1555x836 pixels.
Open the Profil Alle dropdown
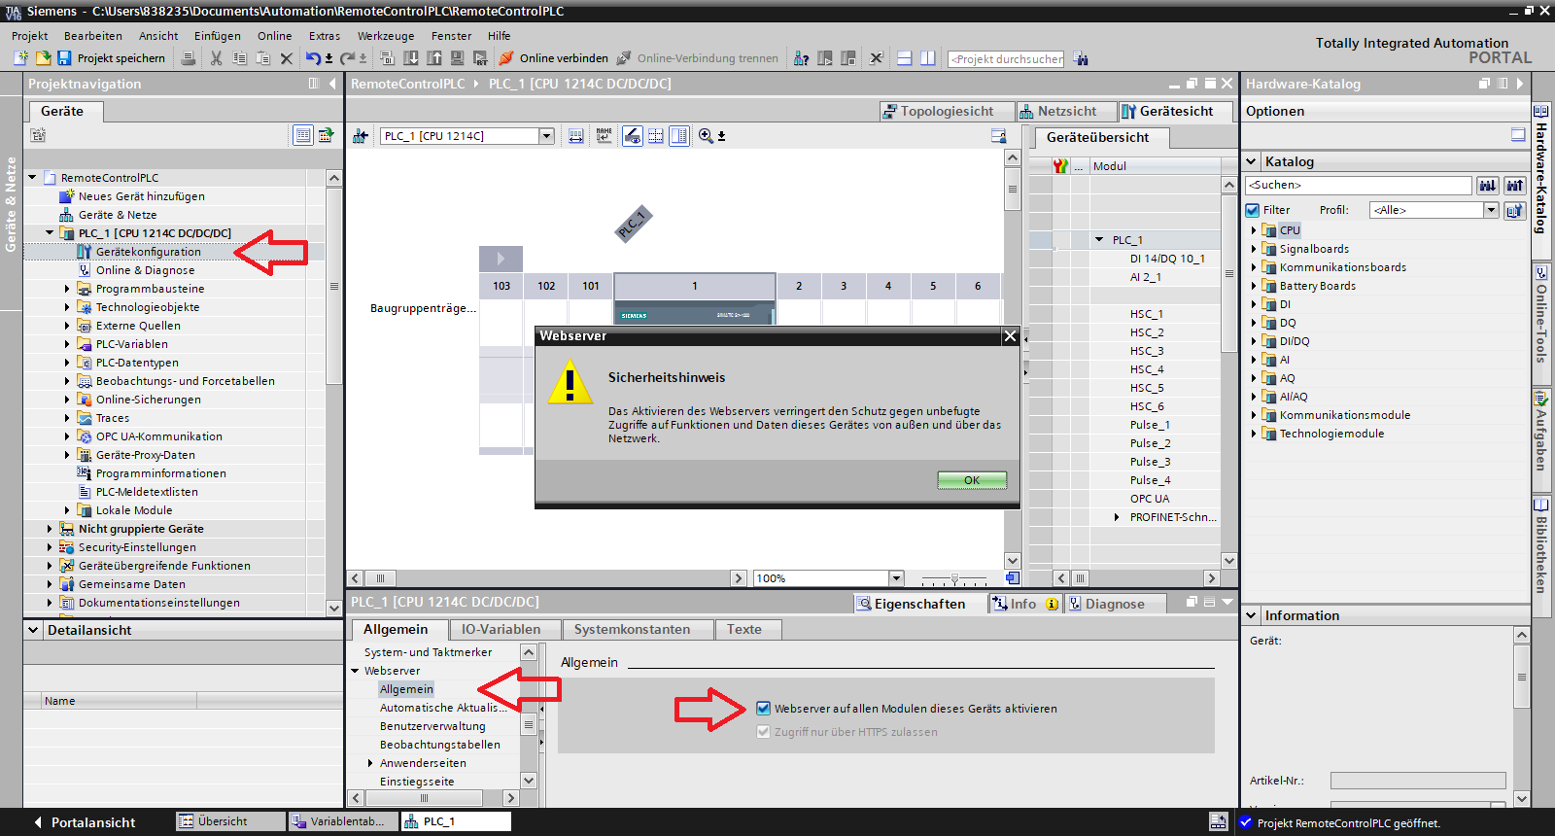pos(1491,210)
